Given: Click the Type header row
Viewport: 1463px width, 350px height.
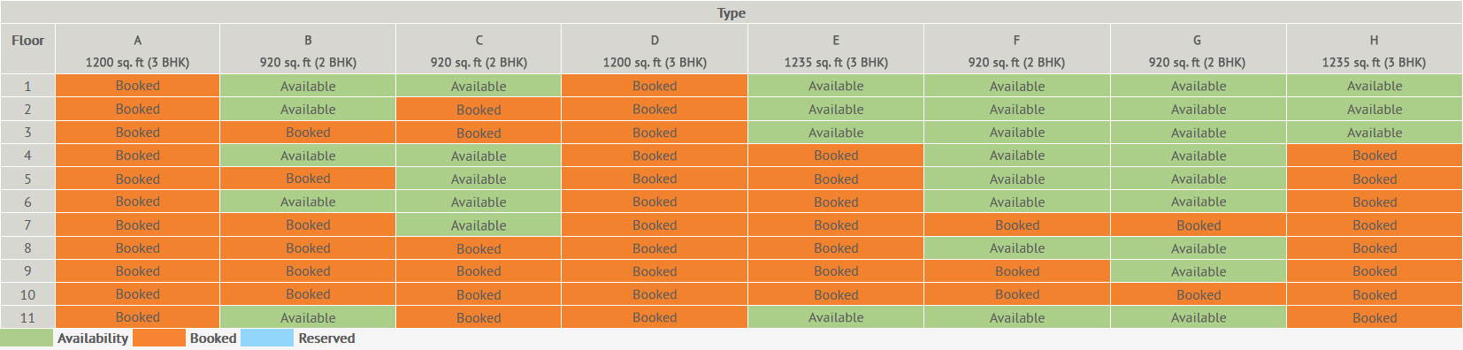Looking at the screenshot, I should tap(731, 12).
